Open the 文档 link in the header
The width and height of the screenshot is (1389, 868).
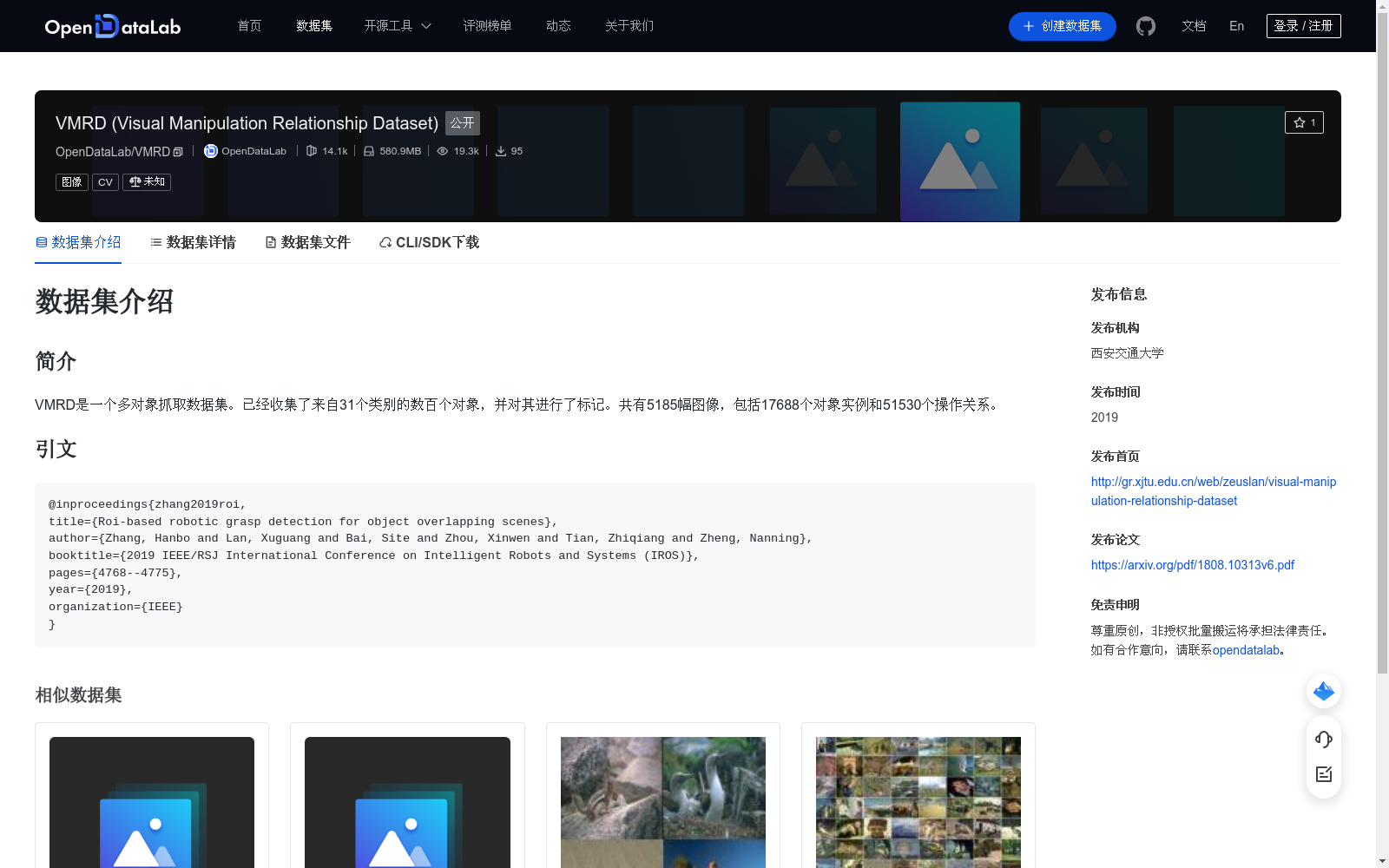point(1194,26)
